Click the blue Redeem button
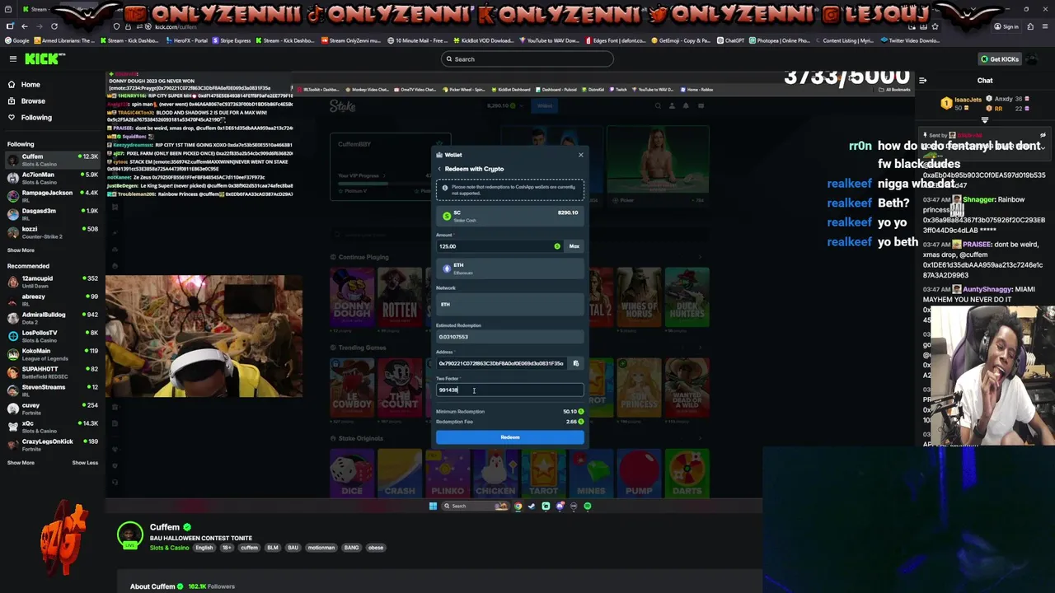Screen dimensions: 1055x593 tap(509, 437)
